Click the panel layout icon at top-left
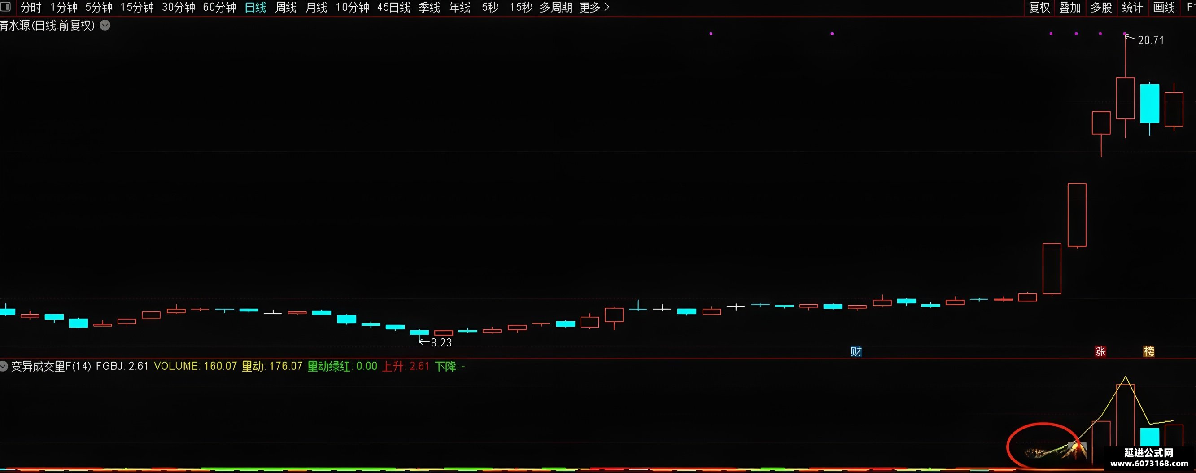 pos(5,7)
